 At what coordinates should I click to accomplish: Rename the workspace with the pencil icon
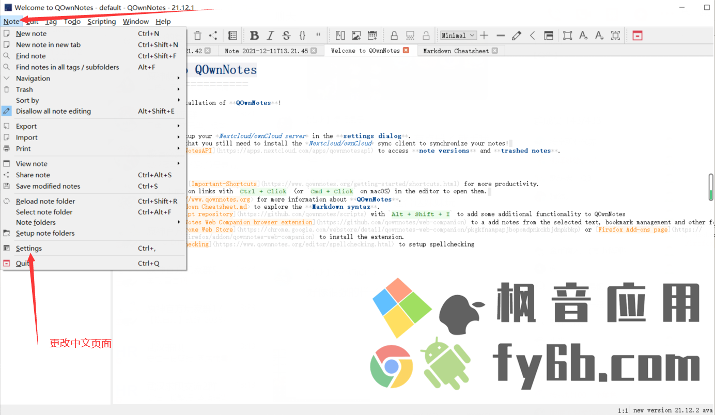517,36
